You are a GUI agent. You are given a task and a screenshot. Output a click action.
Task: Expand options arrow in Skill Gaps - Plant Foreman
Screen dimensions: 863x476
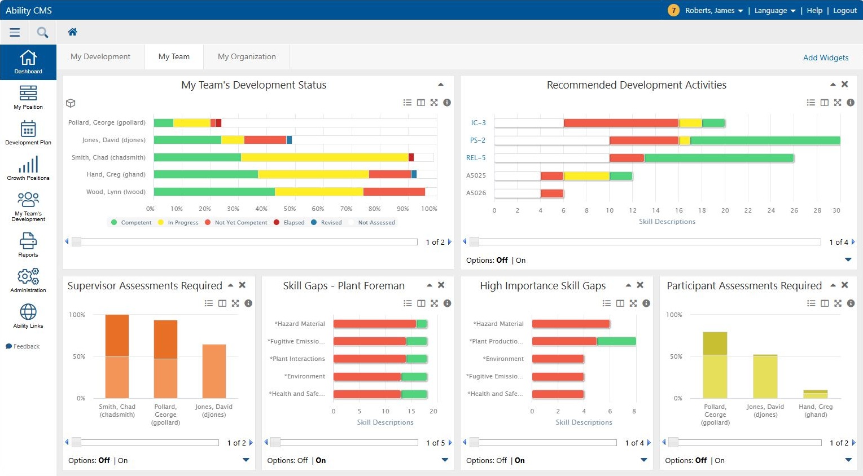pos(445,460)
